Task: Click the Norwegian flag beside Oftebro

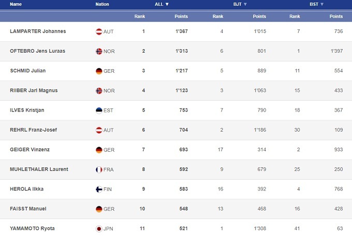Action: coord(99,51)
